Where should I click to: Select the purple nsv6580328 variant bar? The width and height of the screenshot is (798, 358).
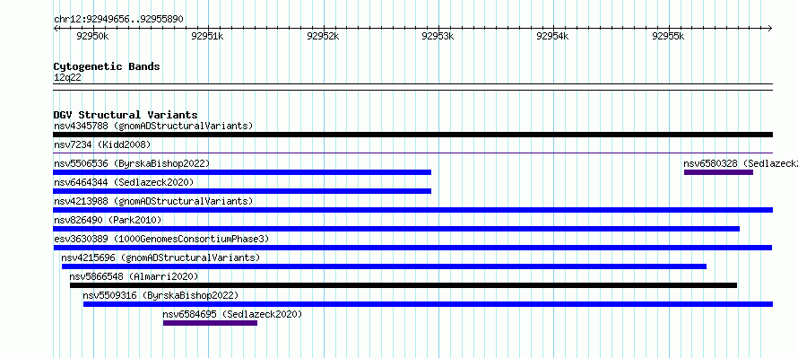[x=718, y=172]
